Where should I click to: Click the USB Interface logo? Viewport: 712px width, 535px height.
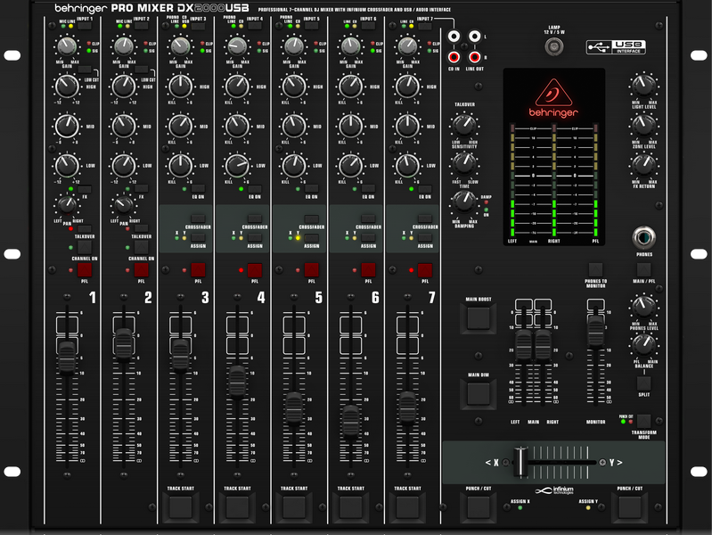(616, 47)
